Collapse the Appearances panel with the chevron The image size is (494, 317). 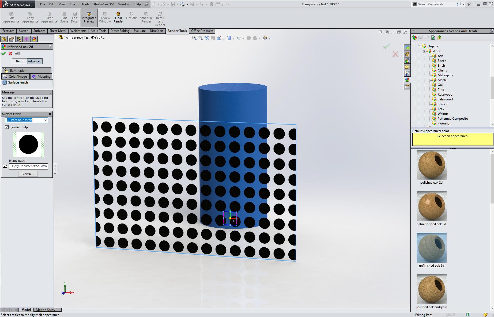pos(415,31)
